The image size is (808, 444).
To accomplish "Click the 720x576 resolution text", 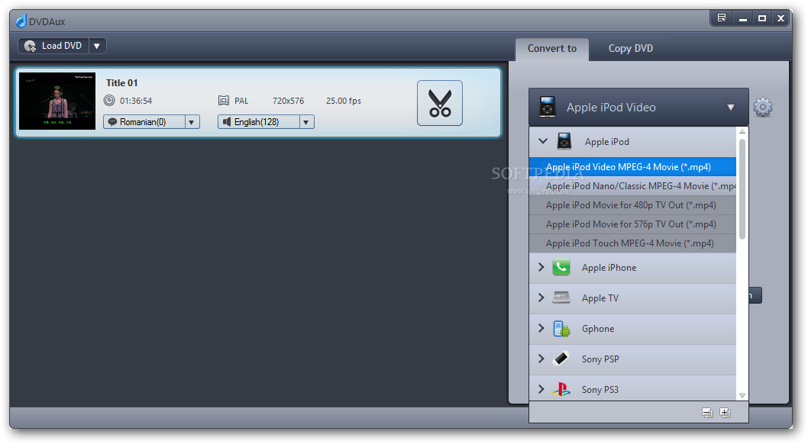I will [288, 101].
